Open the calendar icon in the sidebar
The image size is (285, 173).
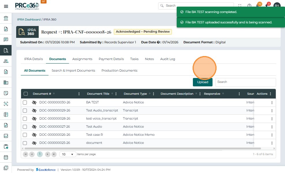(x=6, y=157)
